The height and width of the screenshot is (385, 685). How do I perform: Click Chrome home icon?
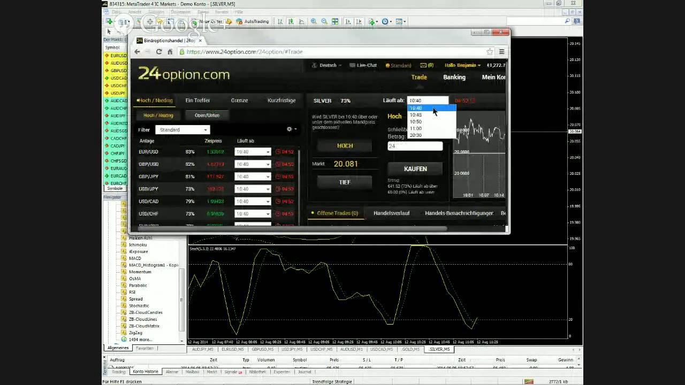170,52
